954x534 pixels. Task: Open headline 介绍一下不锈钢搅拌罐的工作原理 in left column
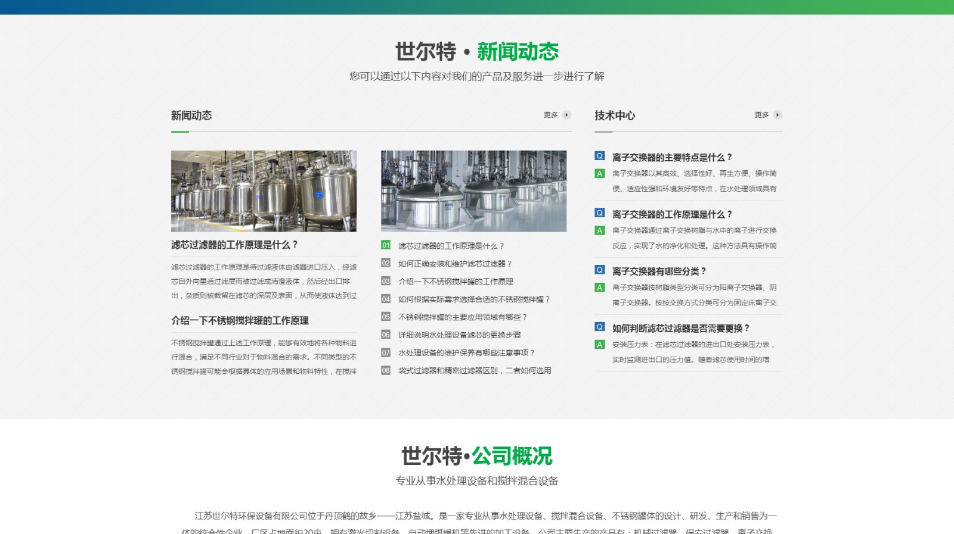click(240, 320)
